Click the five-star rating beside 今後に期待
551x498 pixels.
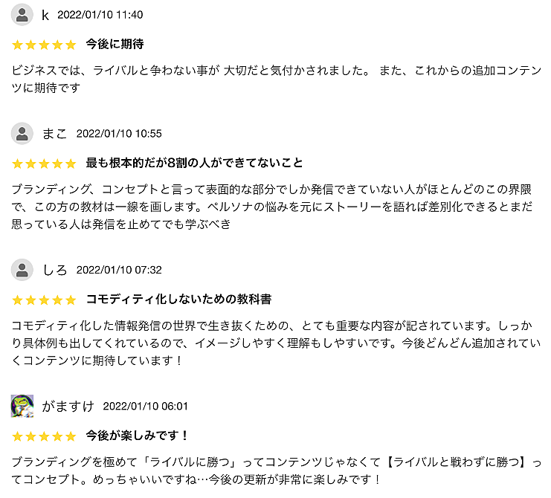(44, 45)
